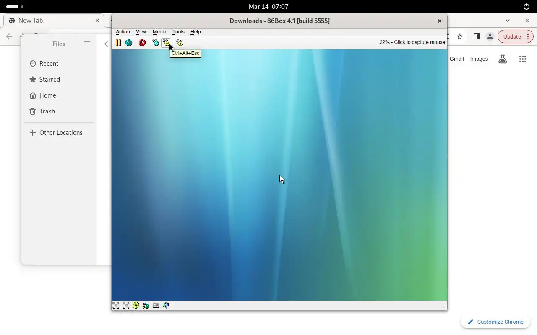Click the first floppy drive status icon
This screenshot has width=537, height=335.
click(116, 305)
